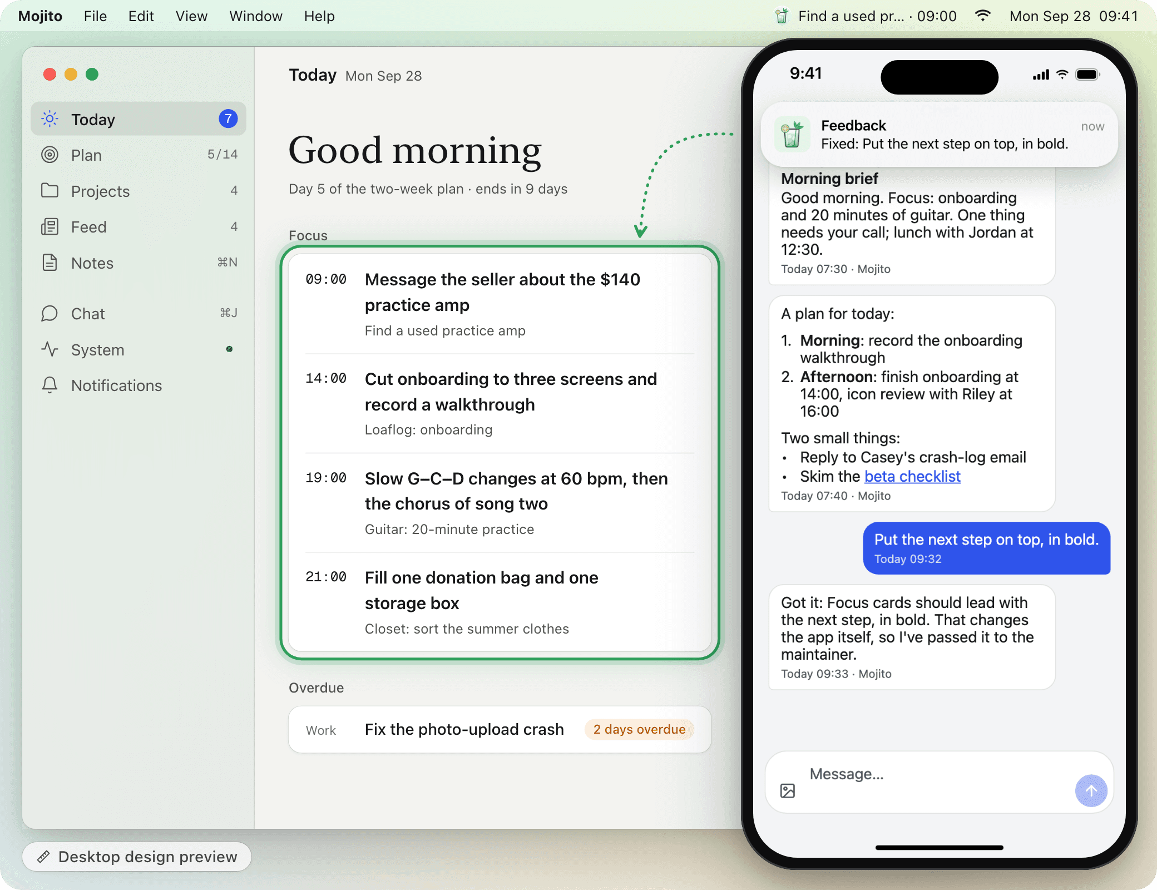
Task: Open the Edit menu
Action: (141, 16)
